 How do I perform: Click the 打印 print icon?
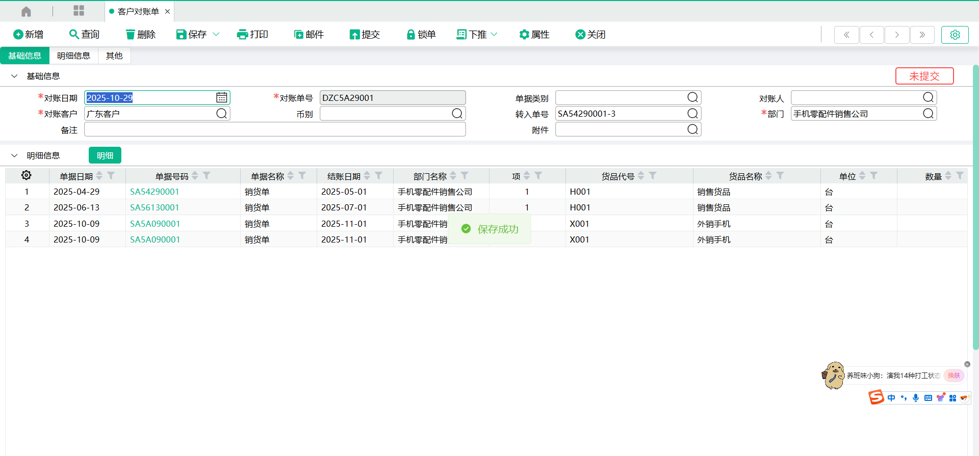[242, 35]
